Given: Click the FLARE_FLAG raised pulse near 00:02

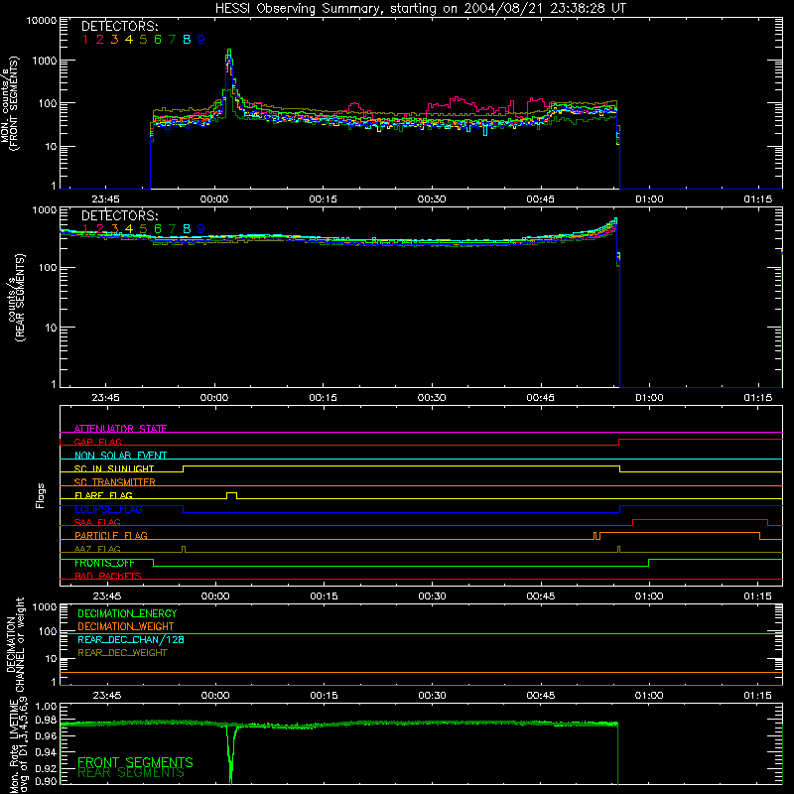Looking at the screenshot, I should click(231, 493).
